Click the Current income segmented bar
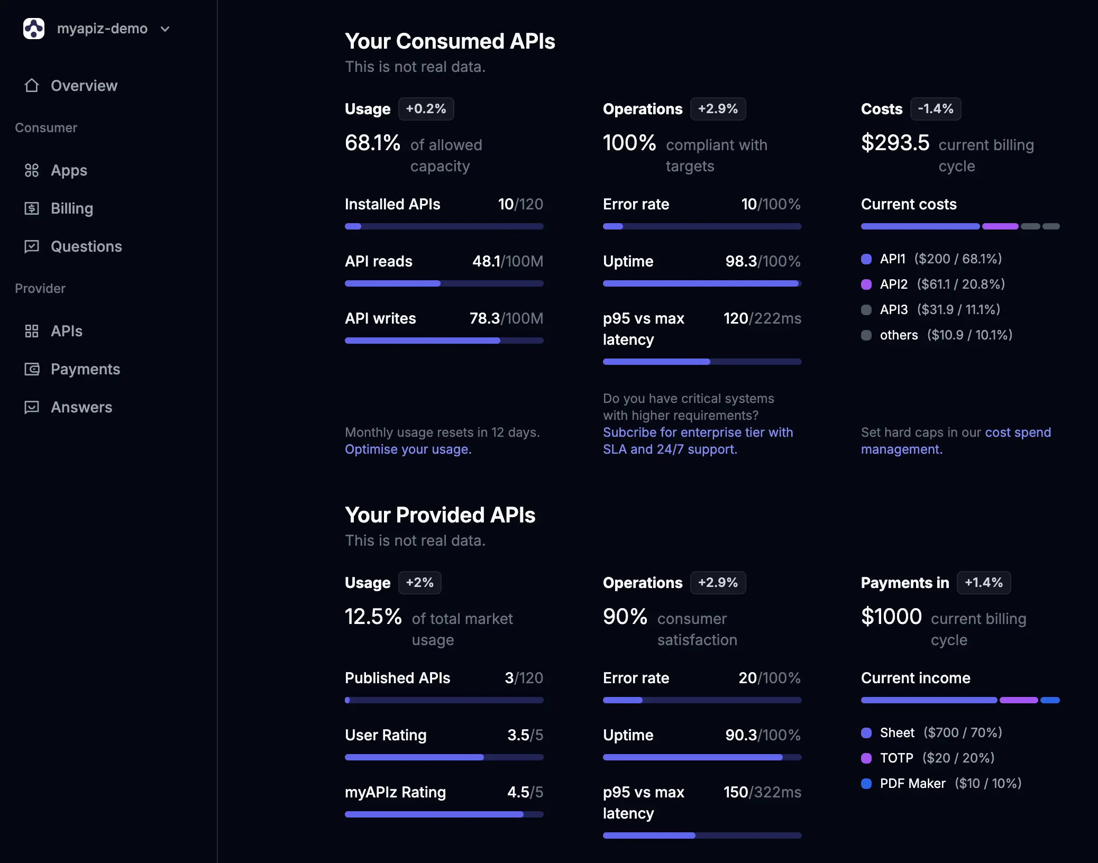The image size is (1098, 863). point(960,700)
